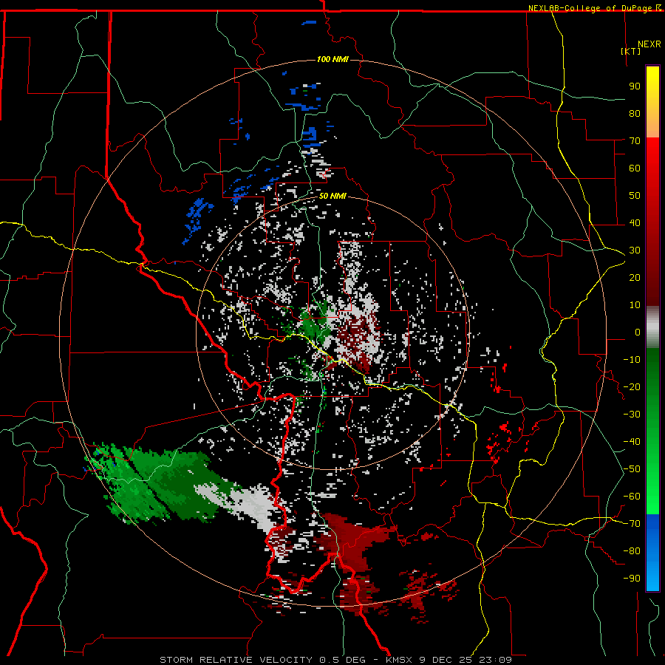The width and height of the screenshot is (665, 665).
Task: Click the -20 value on the velocity scale
Action: click(x=632, y=386)
